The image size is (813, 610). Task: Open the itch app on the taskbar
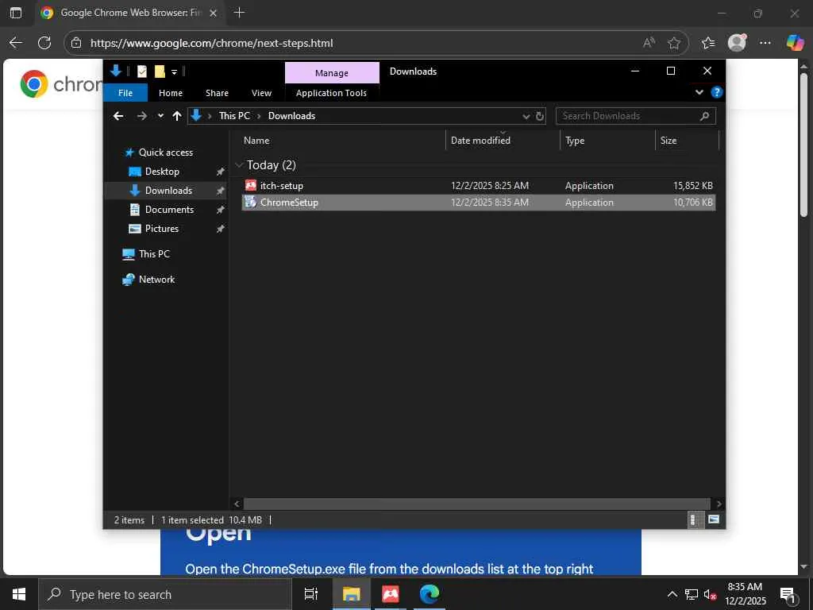(391, 594)
